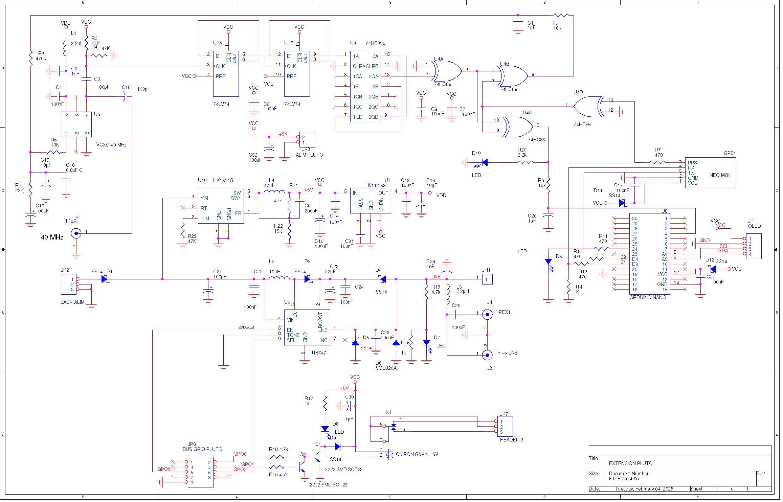
Task: Click the date Tuesday, February 04, 2025
Action: 644,489
